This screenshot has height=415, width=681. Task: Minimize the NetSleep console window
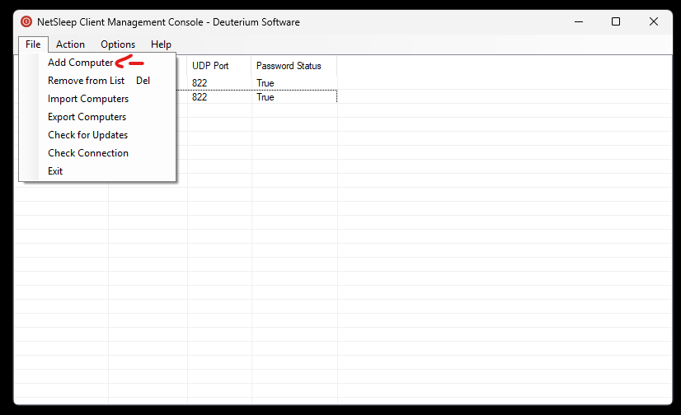(x=579, y=21)
